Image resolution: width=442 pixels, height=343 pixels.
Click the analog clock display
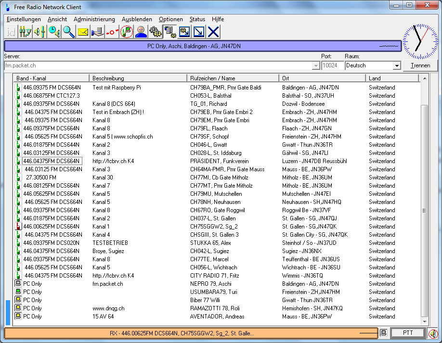pos(420,41)
